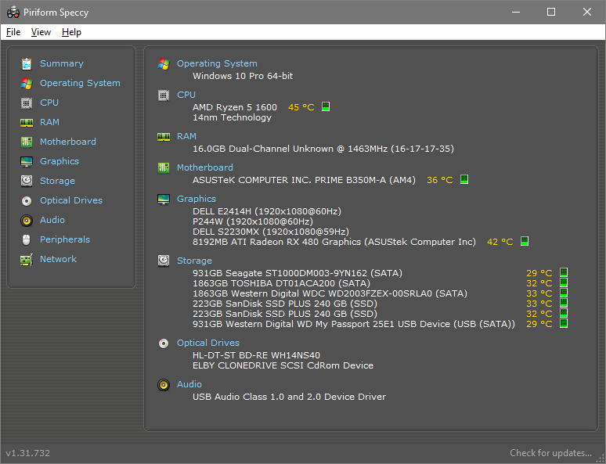Click the Graphics monitor icon in summary panel
The image size is (606, 464).
tap(164, 199)
